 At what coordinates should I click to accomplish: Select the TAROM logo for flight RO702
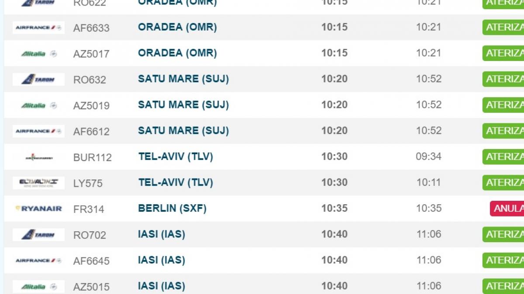[38, 234]
